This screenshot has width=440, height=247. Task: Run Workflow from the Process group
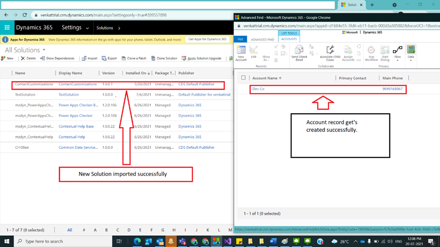click(371, 53)
